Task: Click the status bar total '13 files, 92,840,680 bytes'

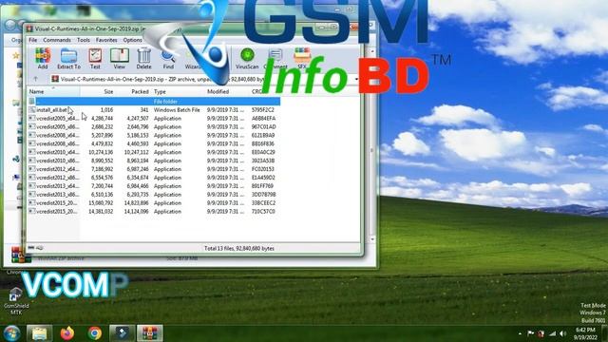Action: point(239,249)
